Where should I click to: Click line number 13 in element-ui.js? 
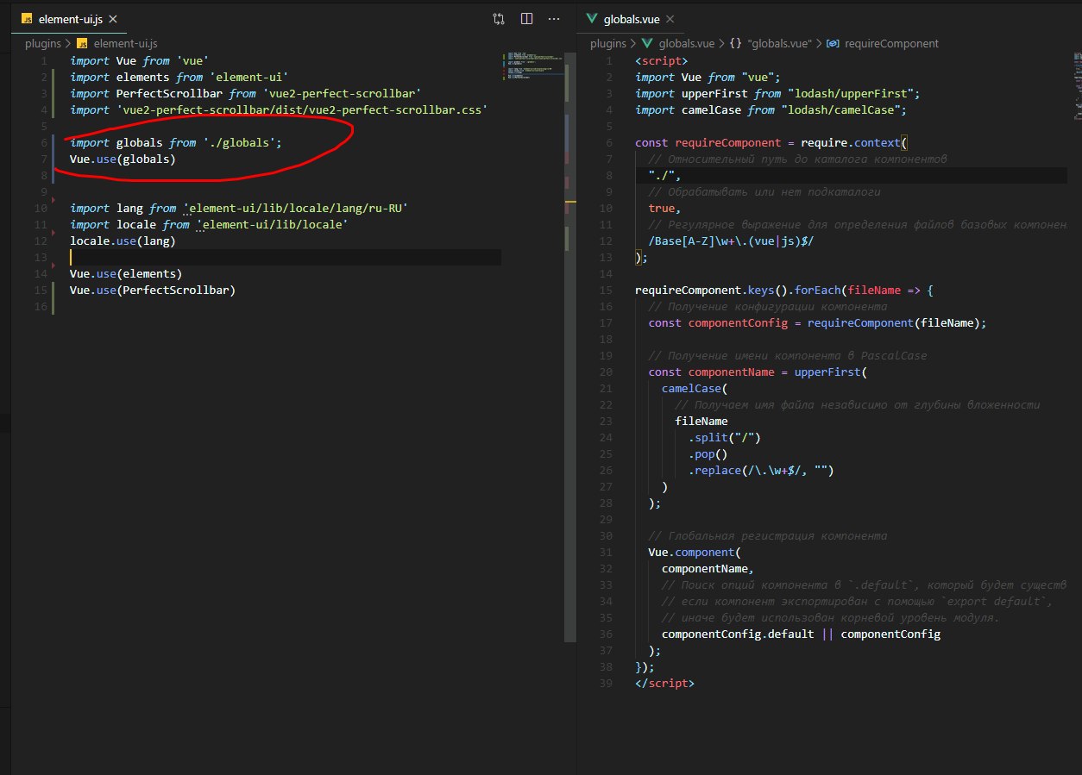coord(40,257)
